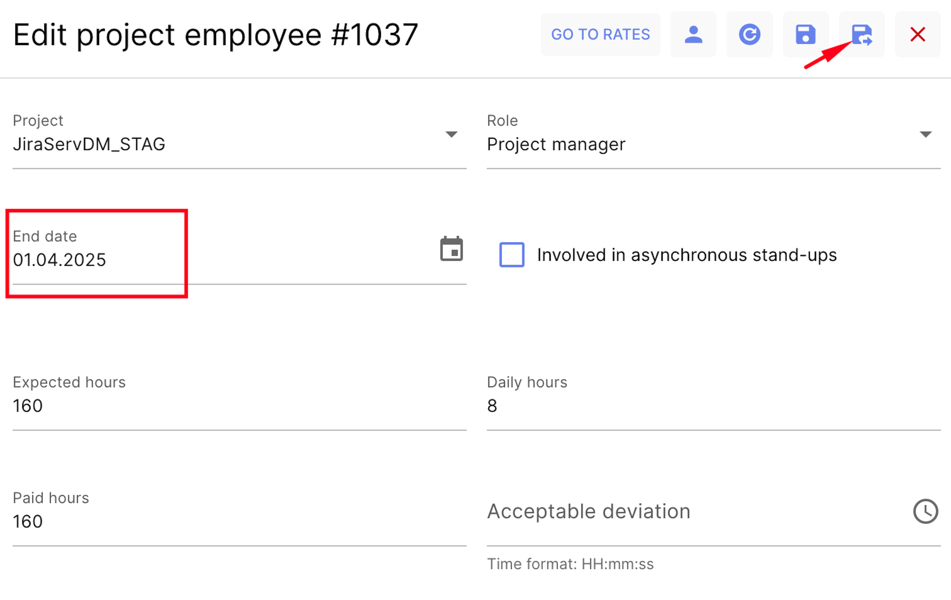Image resolution: width=951 pixels, height=600 pixels.
Task: Click the employee profile person icon
Action: [693, 34]
